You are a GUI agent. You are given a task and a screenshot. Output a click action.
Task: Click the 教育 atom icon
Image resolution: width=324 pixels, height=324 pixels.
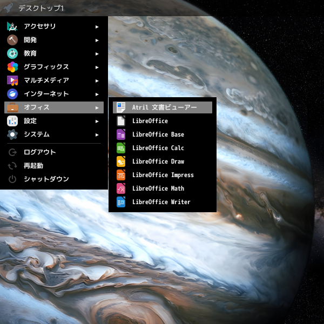click(x=12, y=53)
